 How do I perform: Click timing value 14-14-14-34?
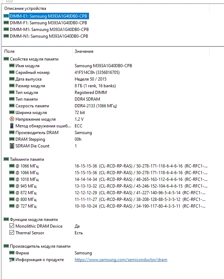86,179
